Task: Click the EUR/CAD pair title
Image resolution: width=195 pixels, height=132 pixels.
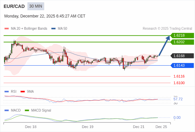Action: (x=14, y=6)
